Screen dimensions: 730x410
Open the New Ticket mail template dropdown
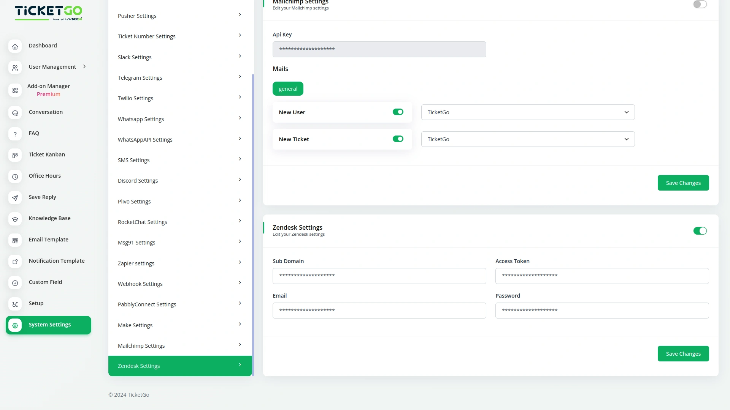[x=528, y=139]
